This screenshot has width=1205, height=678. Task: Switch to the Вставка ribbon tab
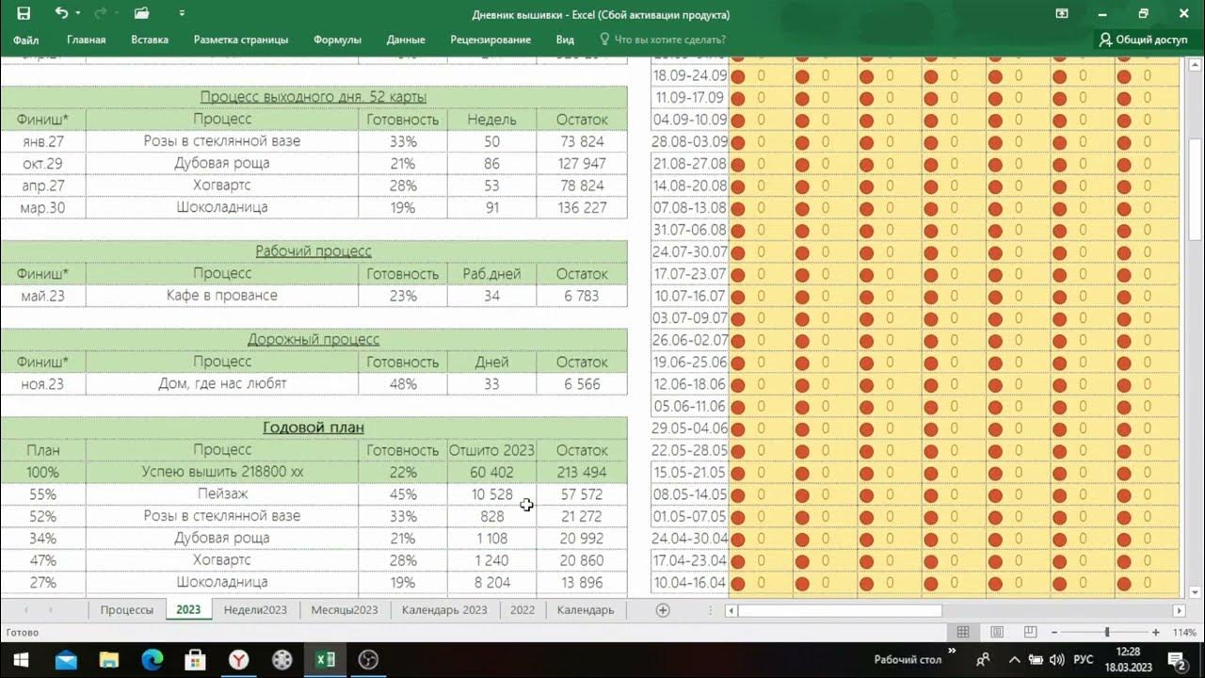[x=150, y=40]
